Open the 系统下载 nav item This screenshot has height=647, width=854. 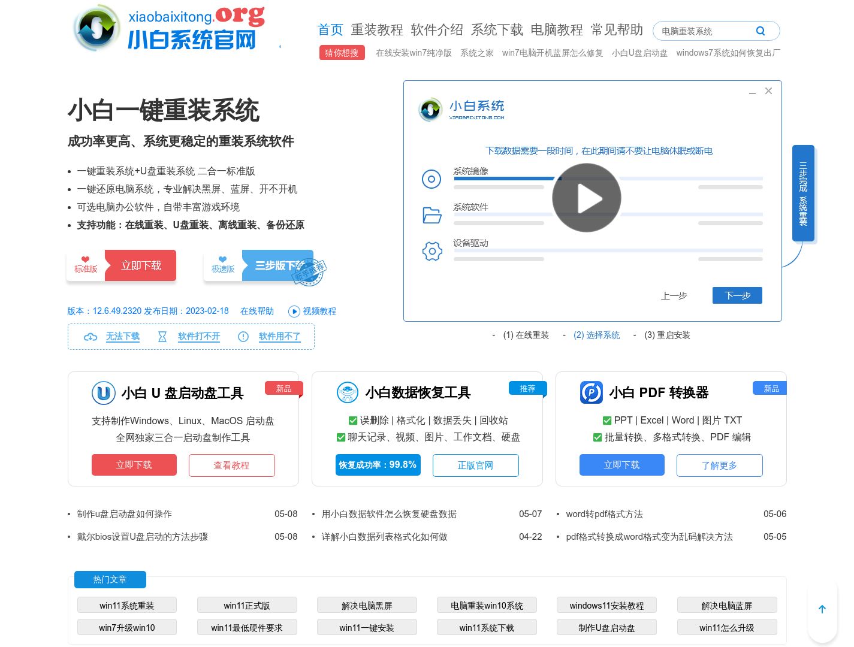[x=497, y=30]
